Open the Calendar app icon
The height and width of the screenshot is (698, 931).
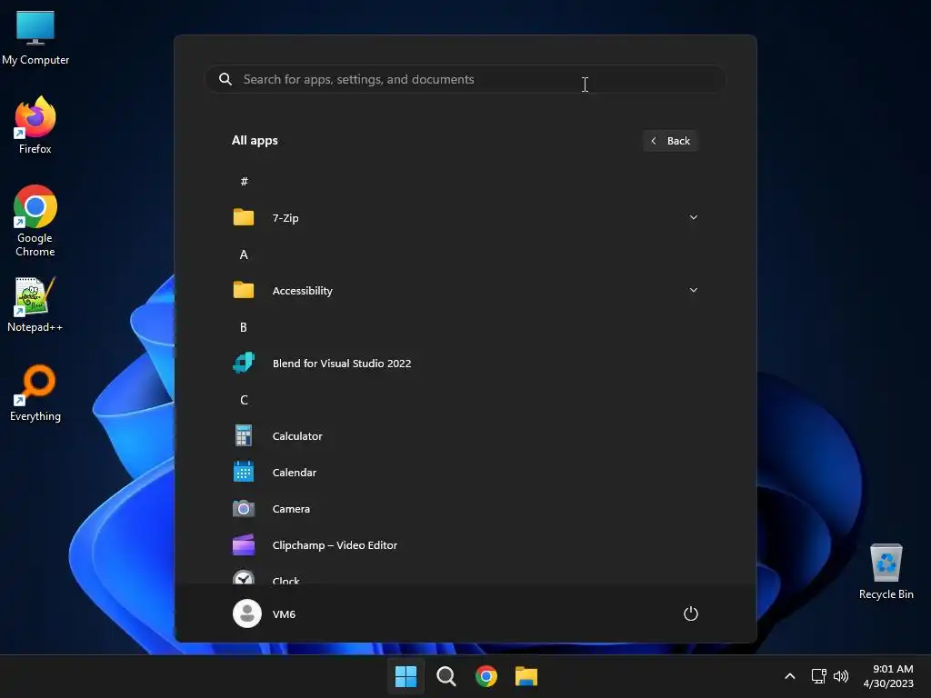(244, 472)
